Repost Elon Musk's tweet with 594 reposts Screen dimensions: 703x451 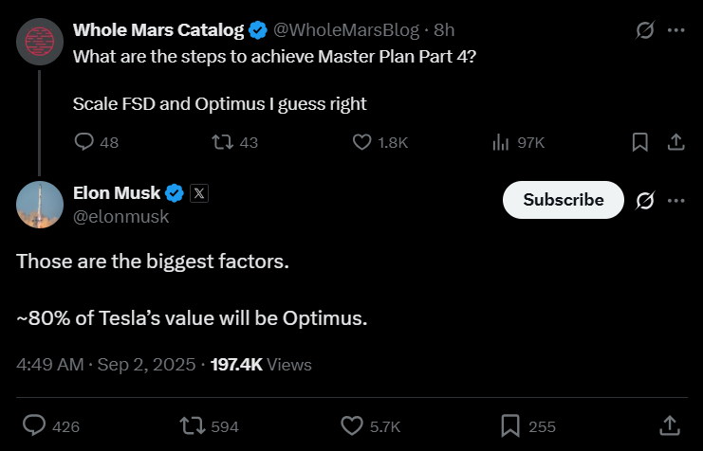191,425
